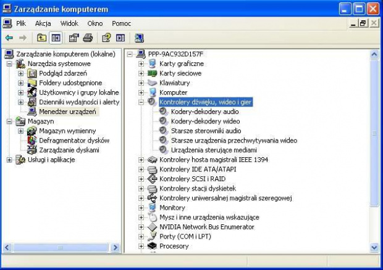Expand Kontrolery stacji dyskietek category

(141, 189)
